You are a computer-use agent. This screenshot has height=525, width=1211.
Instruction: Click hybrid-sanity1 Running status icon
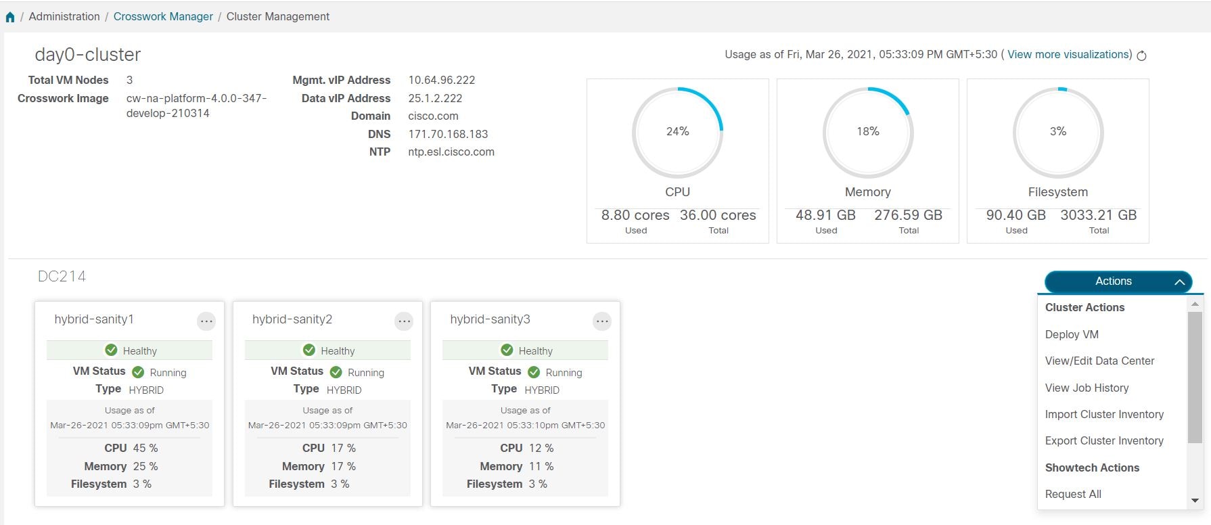138,372
